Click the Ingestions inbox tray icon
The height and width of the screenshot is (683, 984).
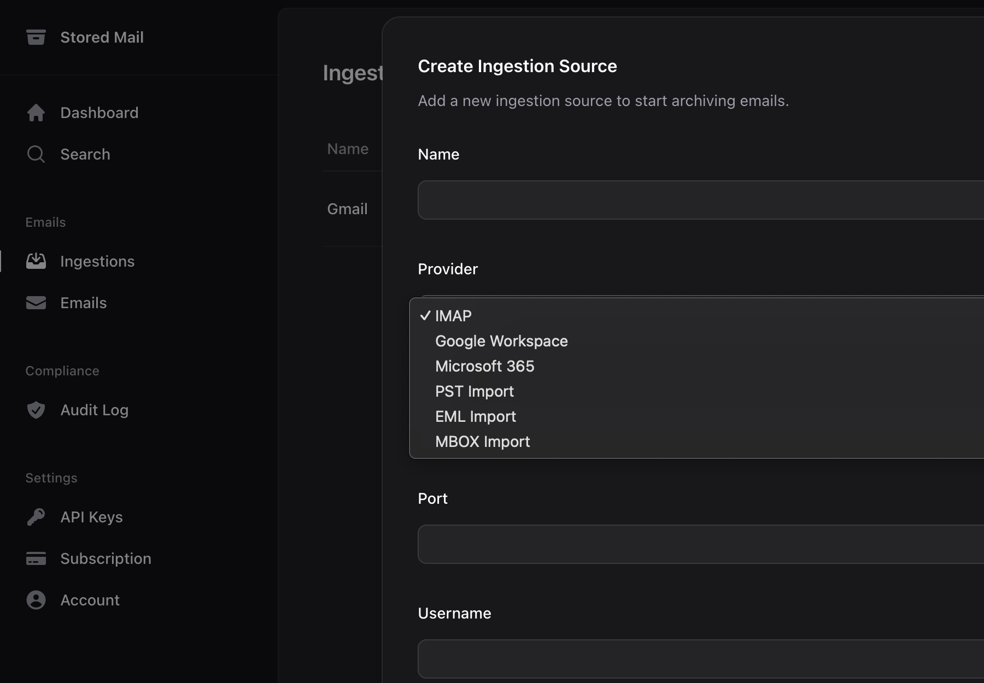[36, 261]
